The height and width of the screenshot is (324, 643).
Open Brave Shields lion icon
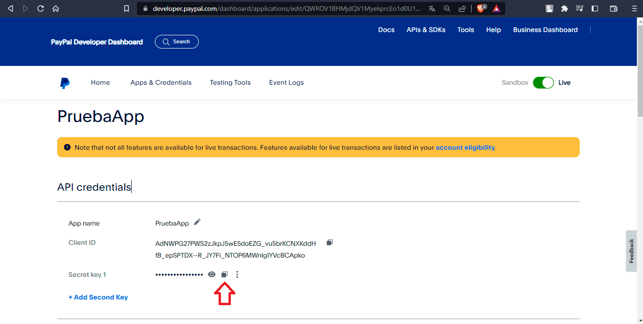(x=481, y=8)
